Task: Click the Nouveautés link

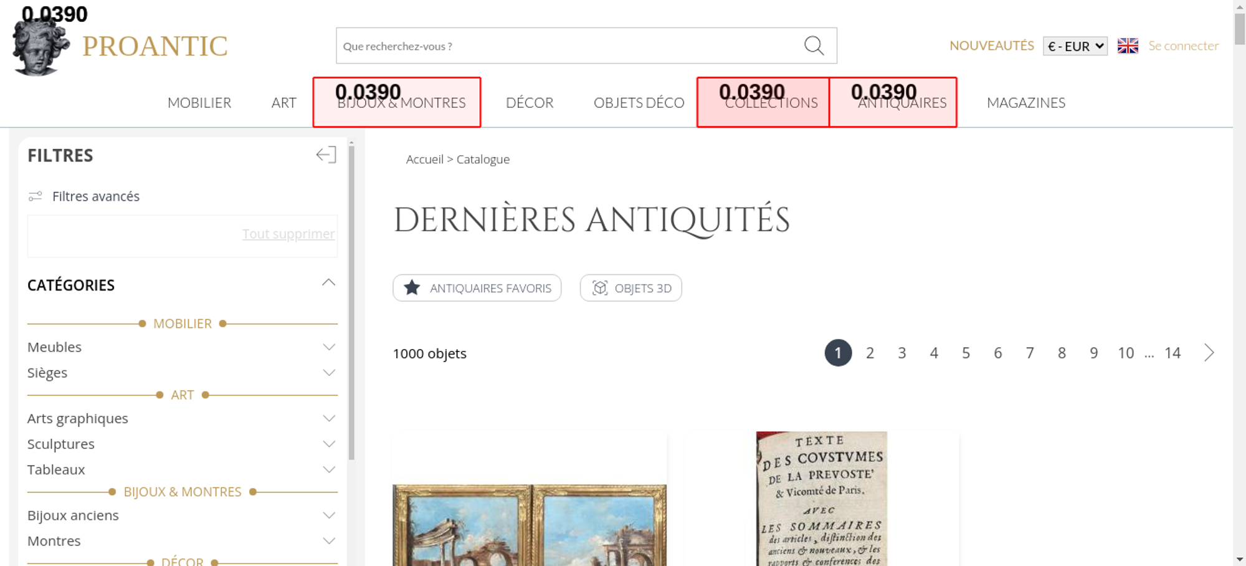Action: pos(991,46)
